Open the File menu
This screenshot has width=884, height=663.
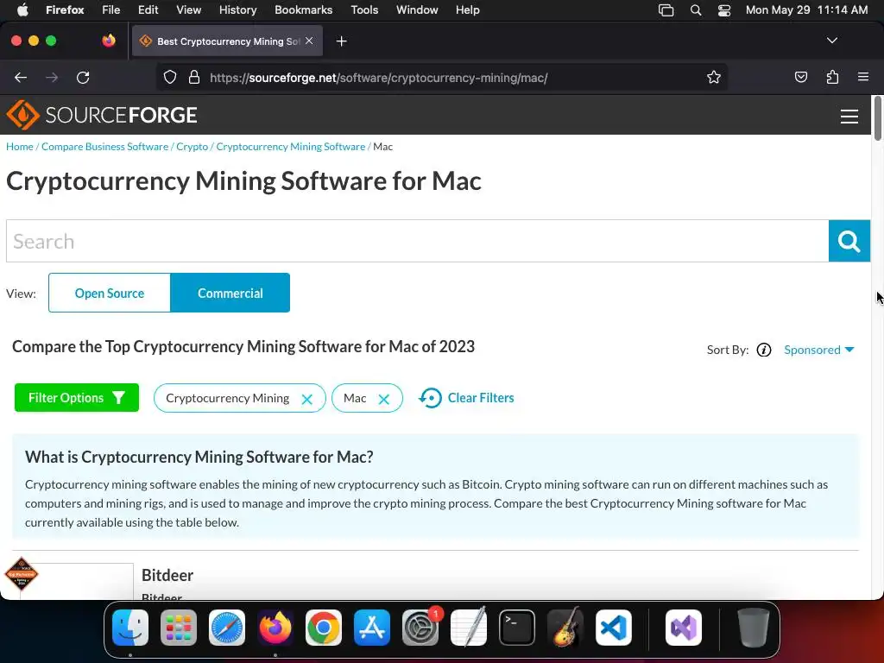[x=111, y=9]
